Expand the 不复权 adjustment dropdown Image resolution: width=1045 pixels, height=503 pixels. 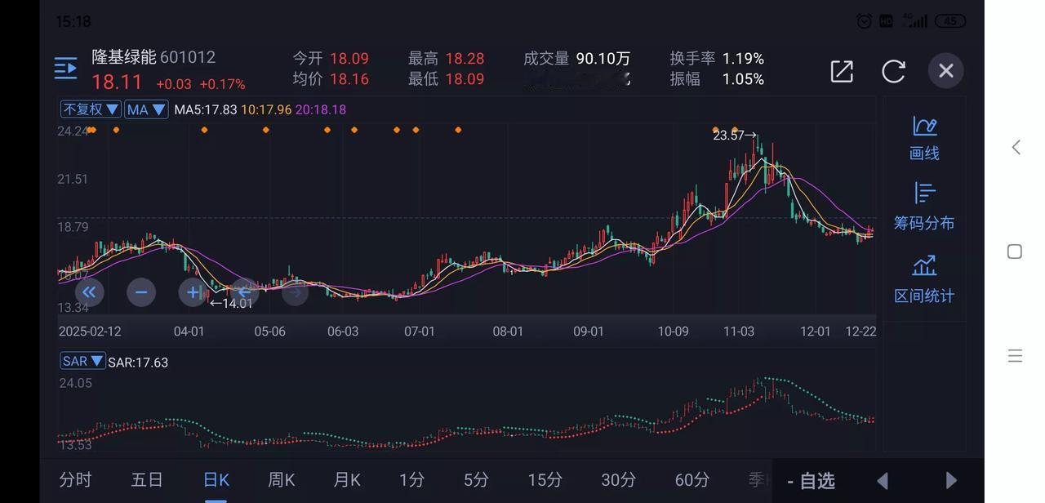[x=91, y=109]
